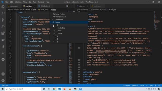Screen dimensions: 162x91
Task: Switch to pods.json tab in right group
Action: pos(97,6)
